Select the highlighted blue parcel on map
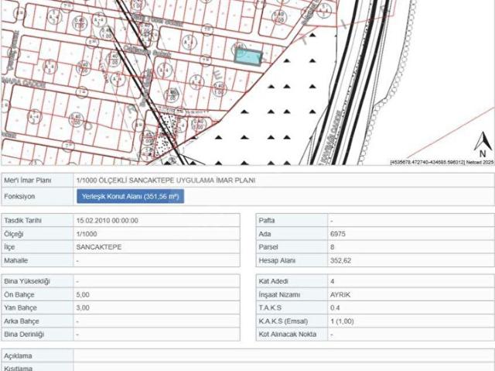This screenshot has width=495, height=371. point(248,56)
